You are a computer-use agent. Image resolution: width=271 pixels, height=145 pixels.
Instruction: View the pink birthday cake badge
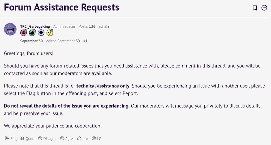pyautogui.click(x=24, y=32)
